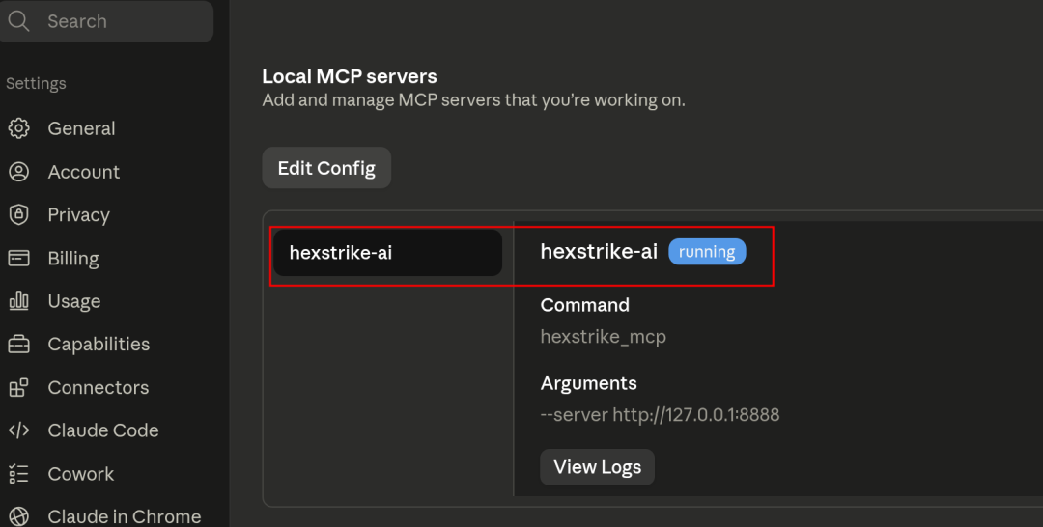This screenshot has height=527, width=1043.
Task: Show the Usage page
Action: pyautogui.click(x=73, y=301)
